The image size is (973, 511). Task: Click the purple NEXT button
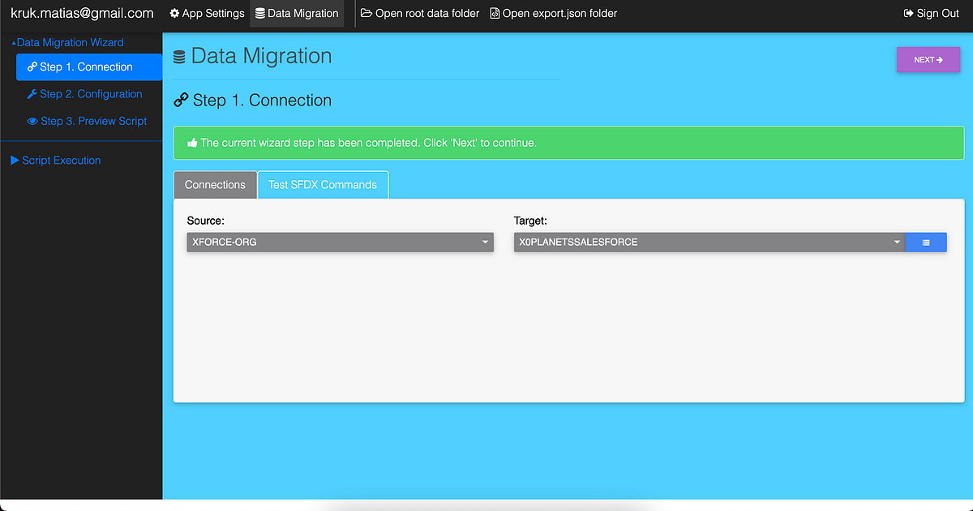pyautogui.click(x=928, y=59)
